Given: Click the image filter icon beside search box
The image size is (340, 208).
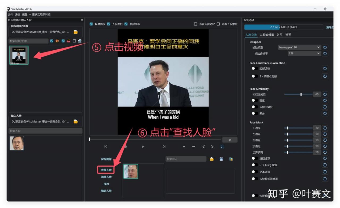Looking at the screenshot, I should 57,41.
